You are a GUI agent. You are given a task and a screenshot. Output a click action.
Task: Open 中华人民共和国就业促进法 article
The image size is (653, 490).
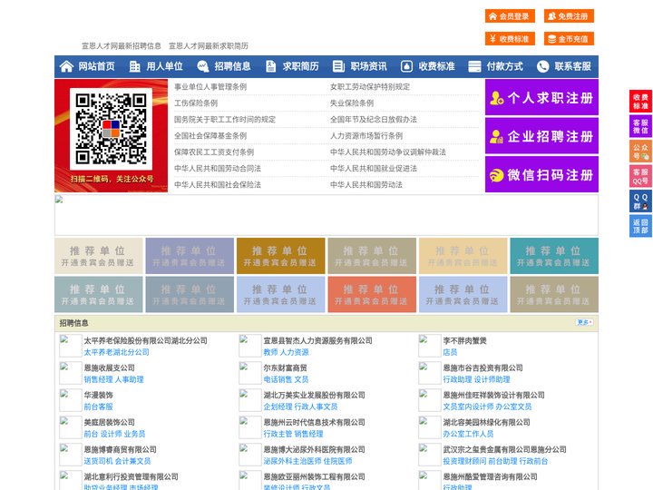click(374, 169)
